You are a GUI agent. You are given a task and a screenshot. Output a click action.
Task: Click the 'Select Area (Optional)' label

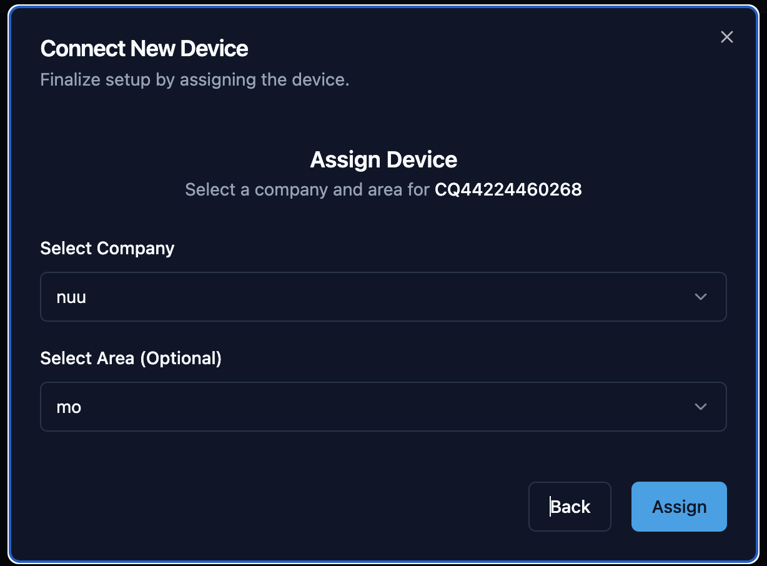(131, 358)
